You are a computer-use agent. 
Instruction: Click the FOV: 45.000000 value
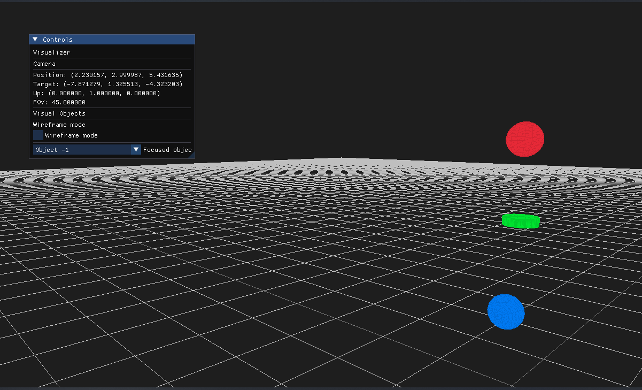coord(59,102)
